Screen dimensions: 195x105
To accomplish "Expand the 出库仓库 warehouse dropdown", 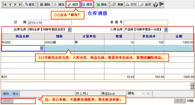I will coord(70,30).
